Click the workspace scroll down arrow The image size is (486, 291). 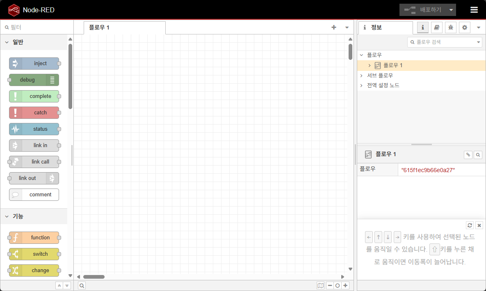coord(350,269)
